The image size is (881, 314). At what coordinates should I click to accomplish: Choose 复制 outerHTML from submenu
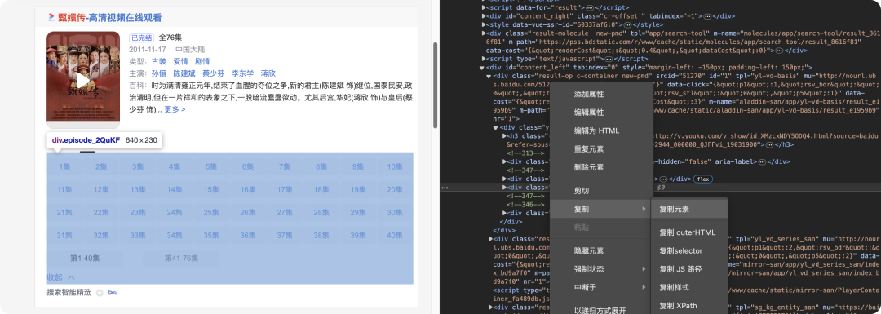(687, 232)
